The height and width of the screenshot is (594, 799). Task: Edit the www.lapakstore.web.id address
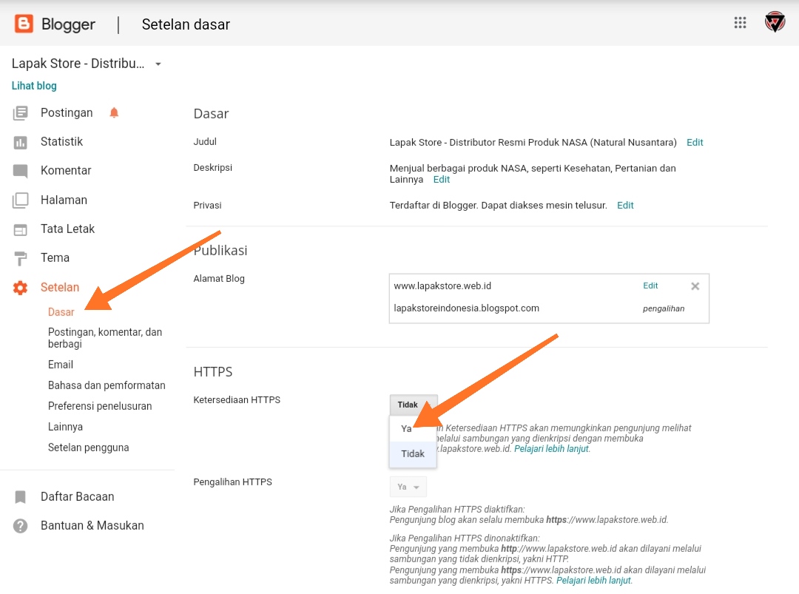pos(650,286)
